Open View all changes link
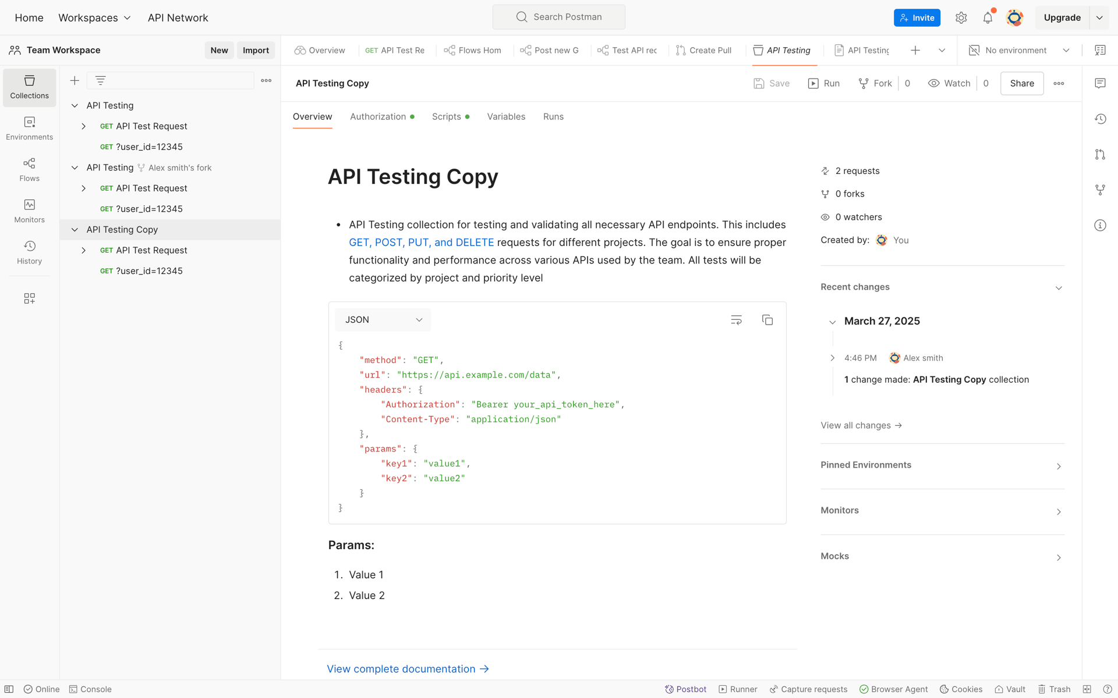Viewport: 1118px width, 698px height. point(861,426)
